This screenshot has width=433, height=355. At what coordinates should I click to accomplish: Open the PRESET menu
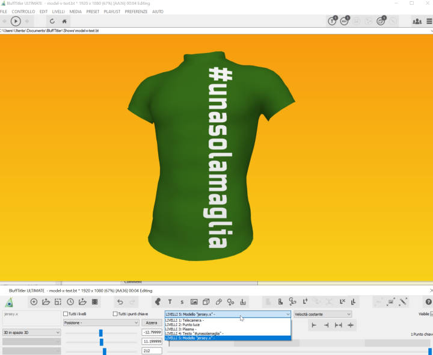pos(93,11)
